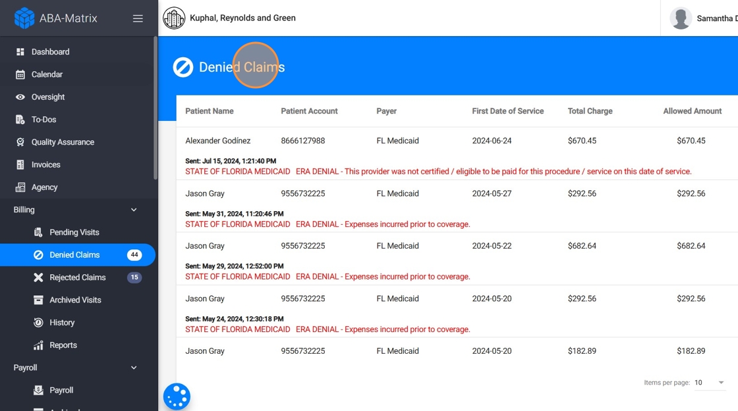Click the History clock icon
The image size is (738, 411).
click(38, 322)
